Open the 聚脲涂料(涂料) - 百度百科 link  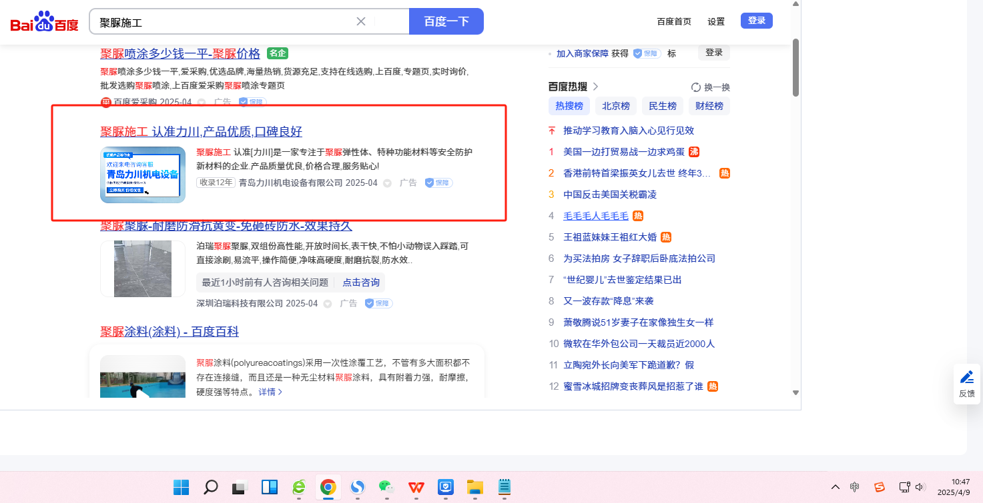coord(170,332)
